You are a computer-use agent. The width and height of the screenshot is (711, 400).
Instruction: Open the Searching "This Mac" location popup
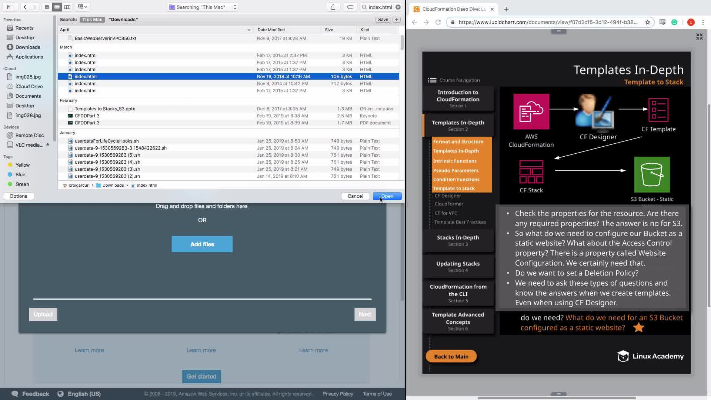(x=202, y=7)
